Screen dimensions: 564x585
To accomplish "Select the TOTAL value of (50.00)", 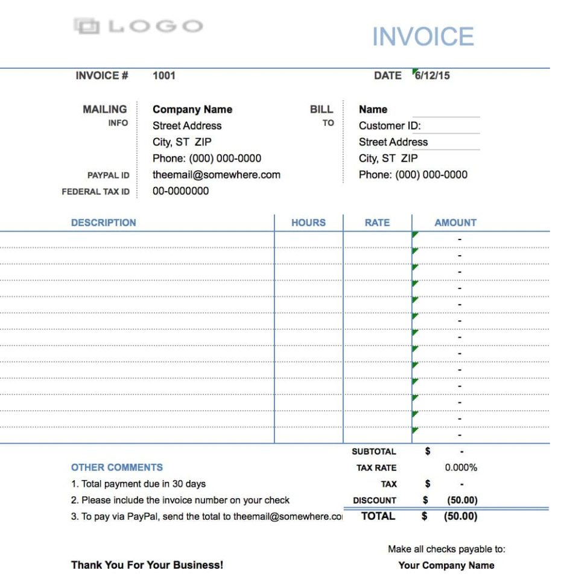I will tap(460, 516).
